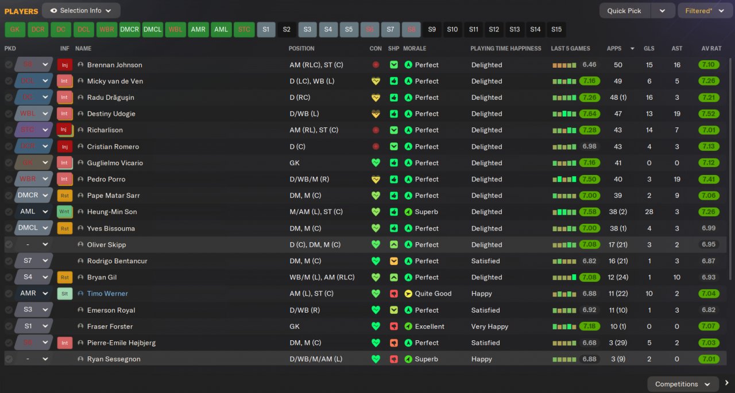735x393 pixels.
Task: Click the condition heart for Emerson Royal
Action: click(x=376, y=310)
